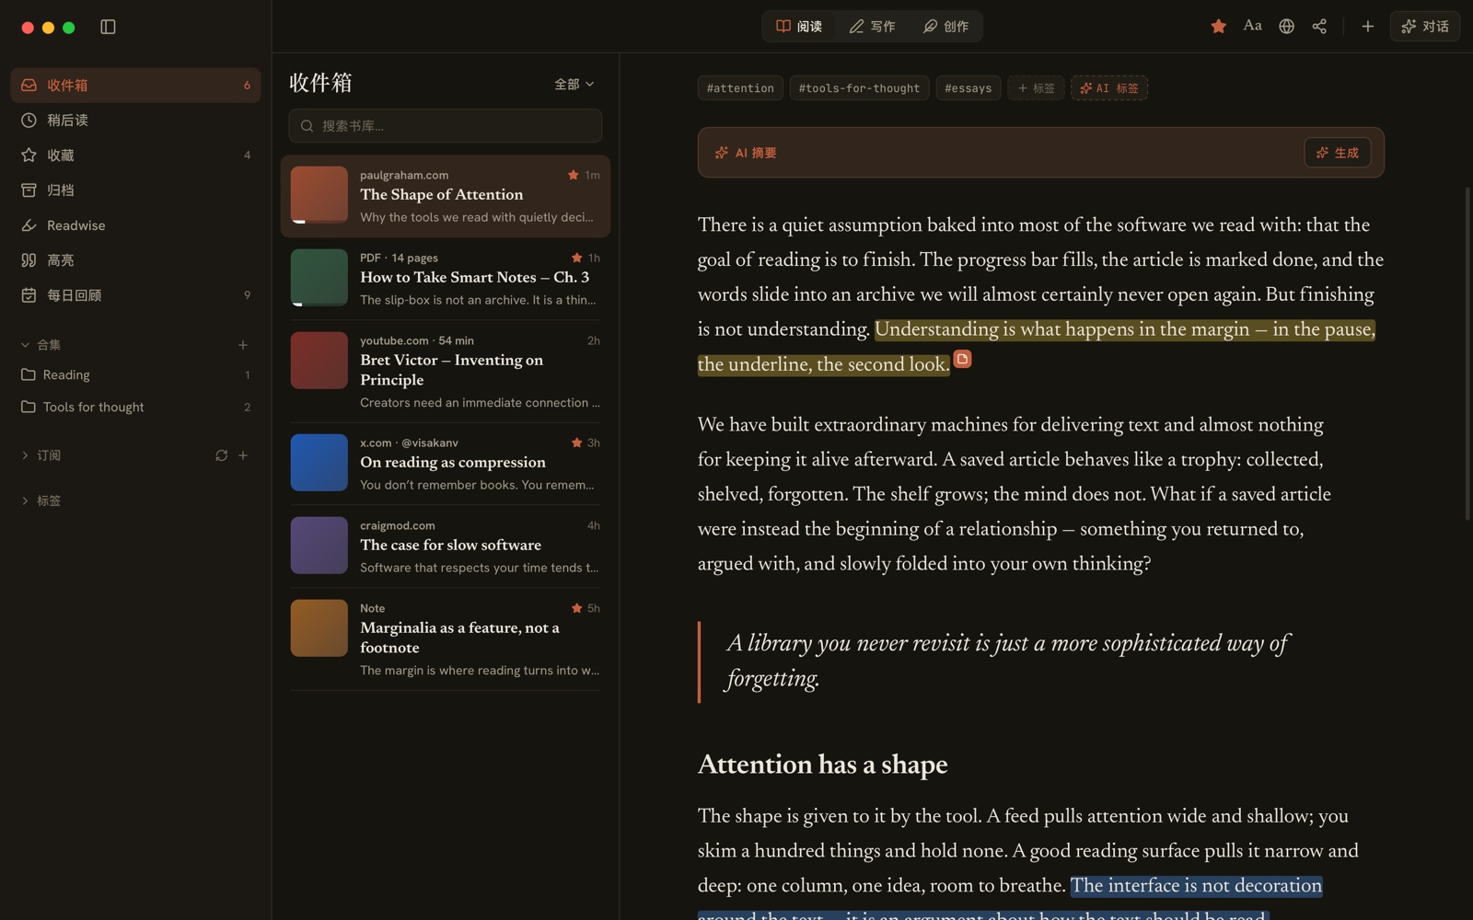Toggle star on How to Take Smart Notes
Image resolution: width=1473 pixels, height=920 pixels.
pos(576,258)
